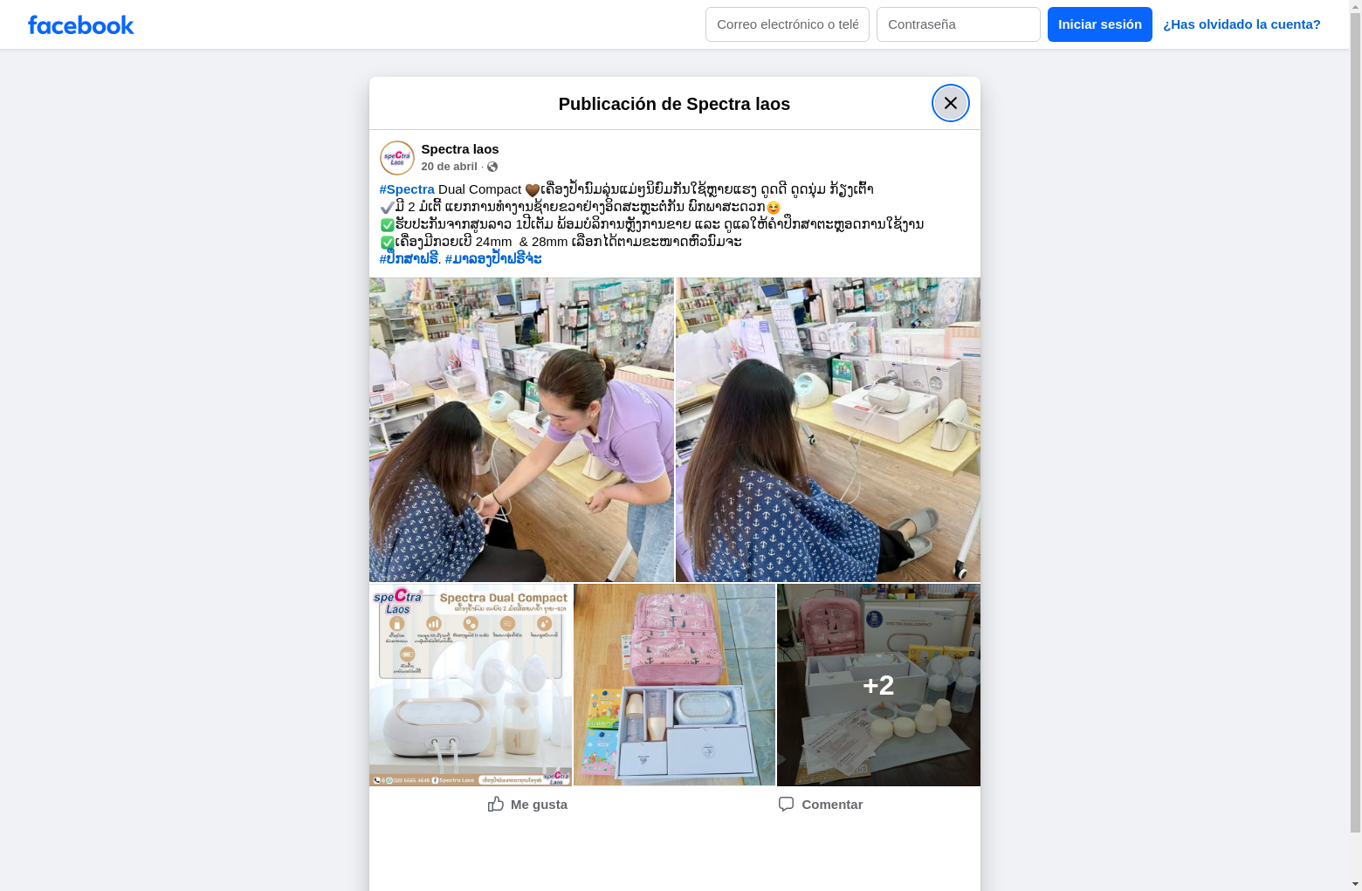Follow the #ປຶກສາຟຣີ hashtag link
1362x891 pixels.
click(x=409, y=259)
